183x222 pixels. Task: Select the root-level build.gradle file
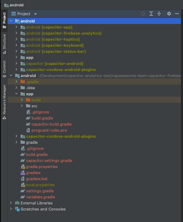coord(37,154)
